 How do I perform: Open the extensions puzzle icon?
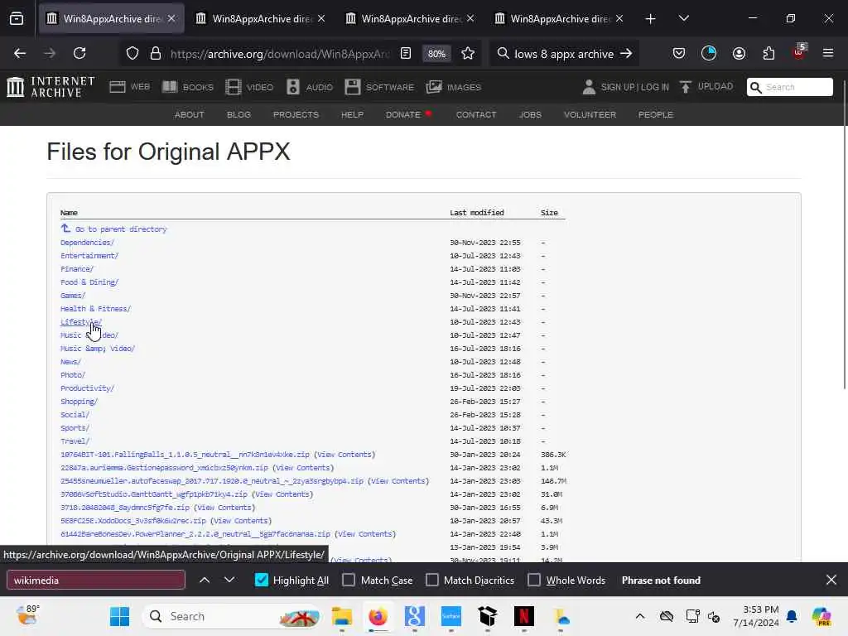(x=768, y=53)
